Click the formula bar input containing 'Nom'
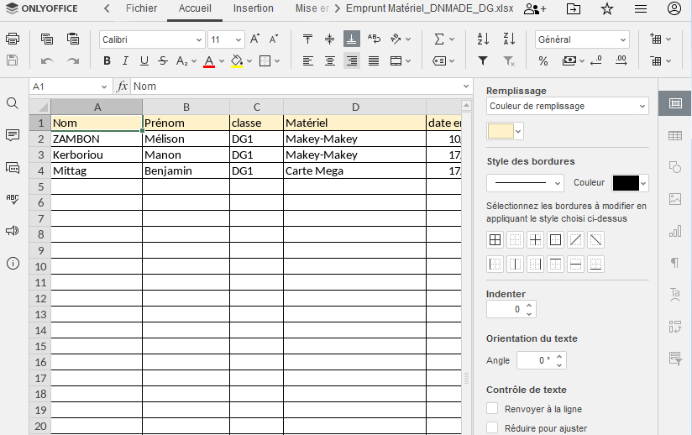The width and height of the screenshot is (692, 435). pyautogui.click(x=294, y=86)
